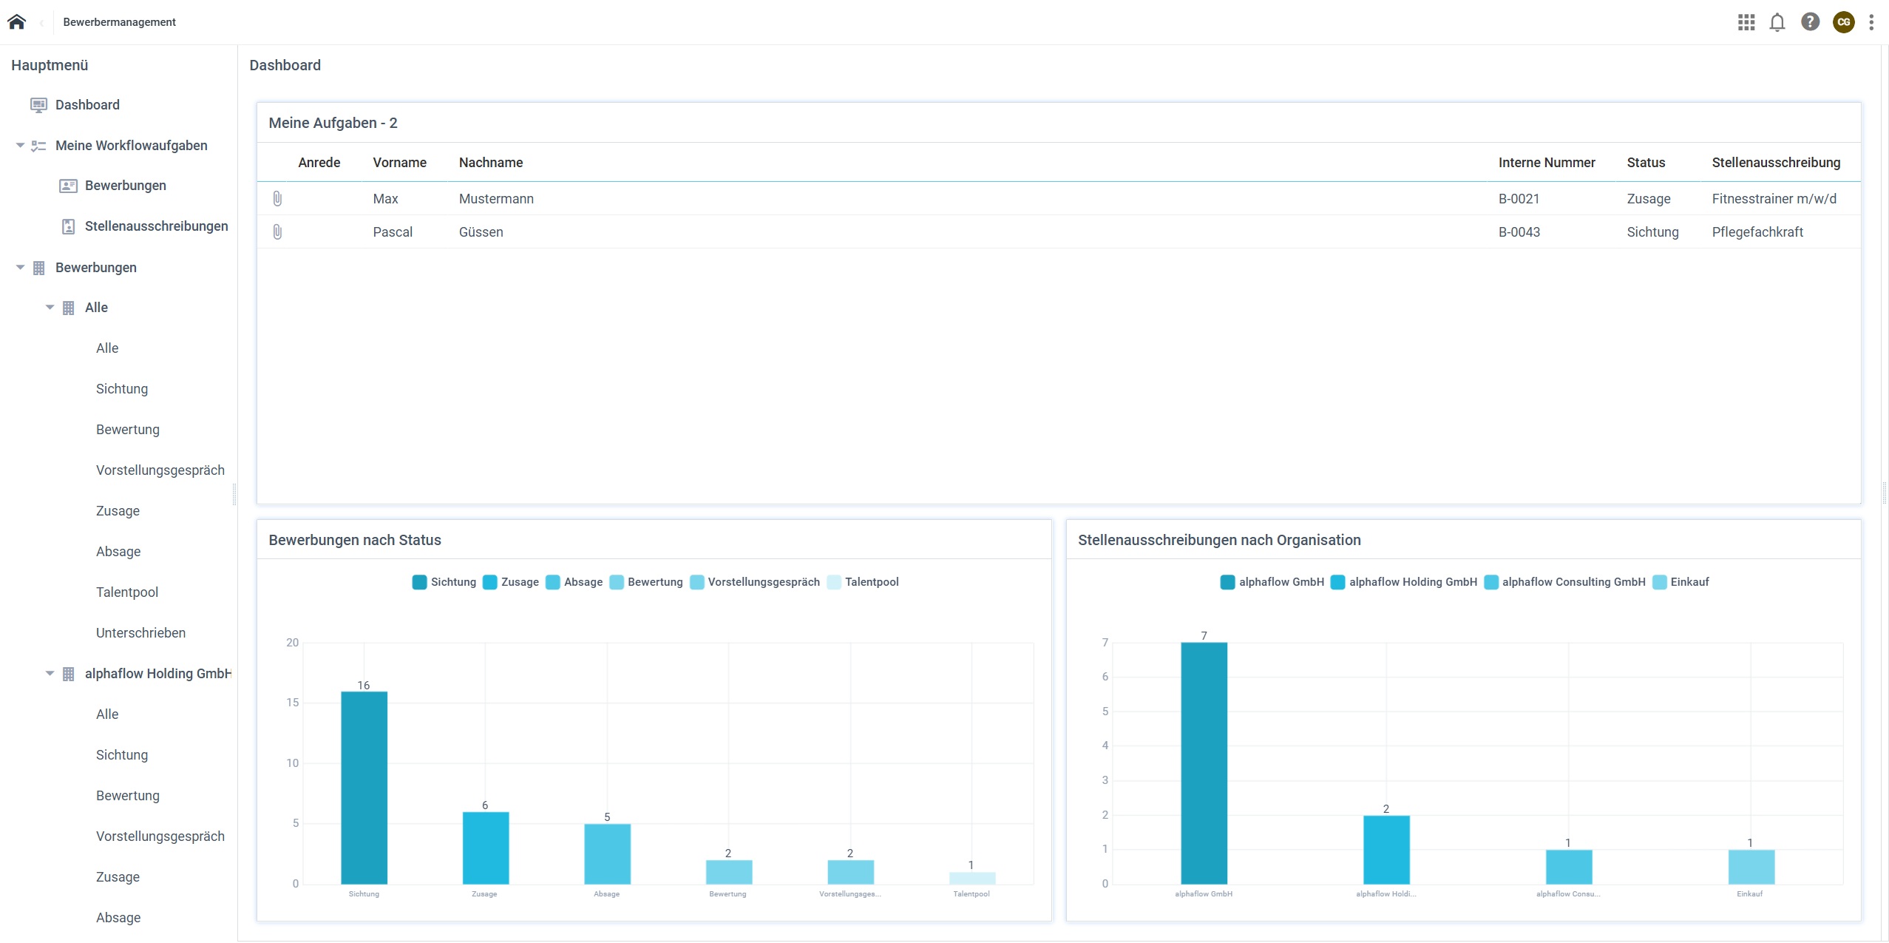Click the attachment paperclip for Max Mustermann
Image resolution: width=1889 pixels, height=943 pixels.
click(277, 198)
